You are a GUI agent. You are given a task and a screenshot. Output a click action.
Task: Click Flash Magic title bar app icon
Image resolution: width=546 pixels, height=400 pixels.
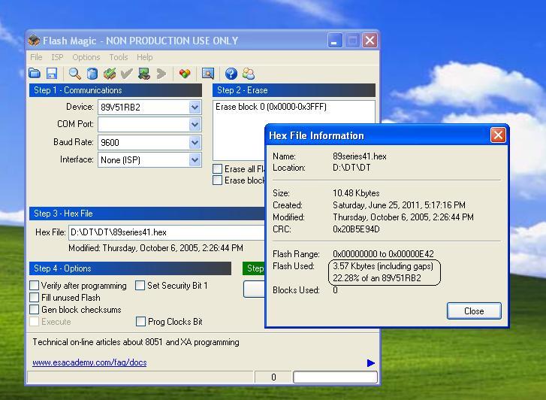[x=34, y=41]
